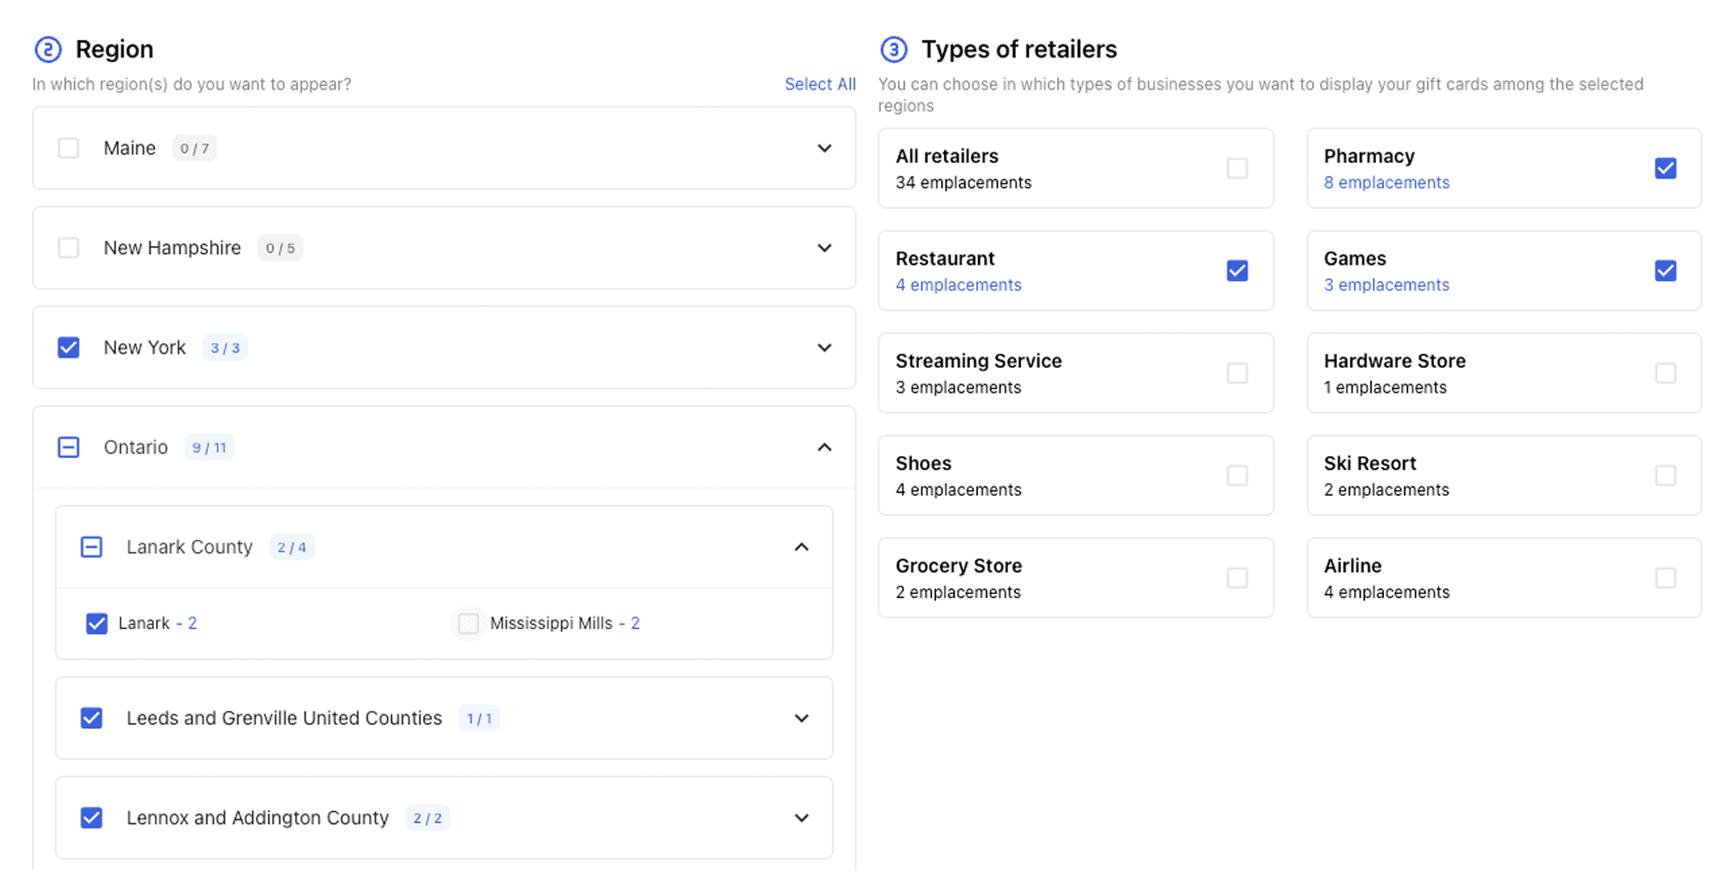The width and height of the screenshot is (1733, 882).
Task: Click the step 3 Types of retailers icon
Action: click(893, 49)
